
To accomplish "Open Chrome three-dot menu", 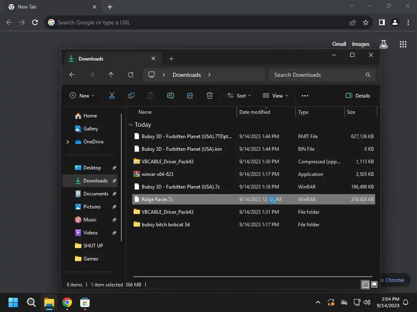I will (408, 23).
